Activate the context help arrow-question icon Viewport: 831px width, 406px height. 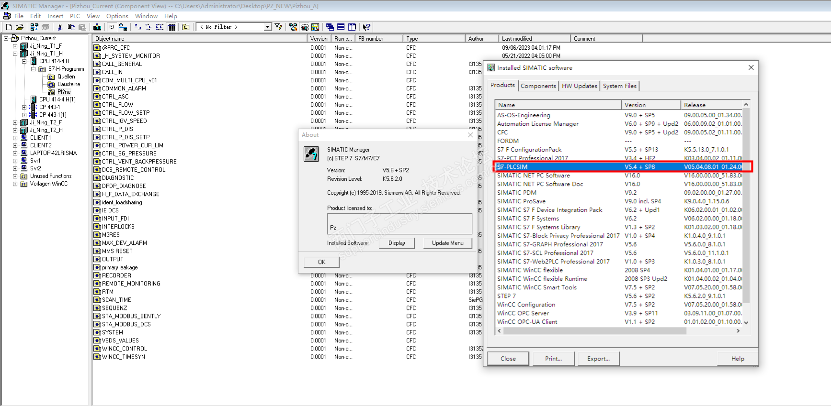pos(366,27)
